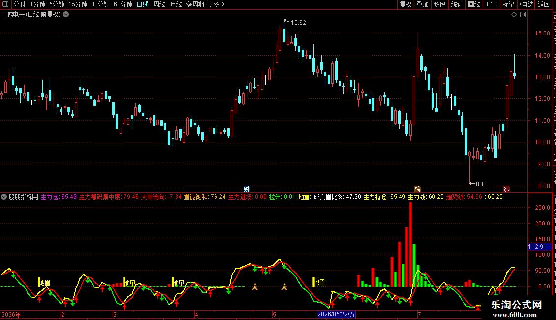The width and height of the screenshot is (556, 320).
Task: Click the 量能饱和: 76.24 value
Action: pos(205,197)
